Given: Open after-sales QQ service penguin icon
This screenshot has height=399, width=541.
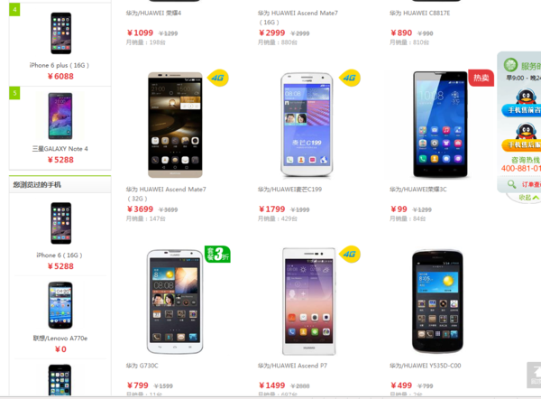Looking at the screenshot, I should point(525,131).
